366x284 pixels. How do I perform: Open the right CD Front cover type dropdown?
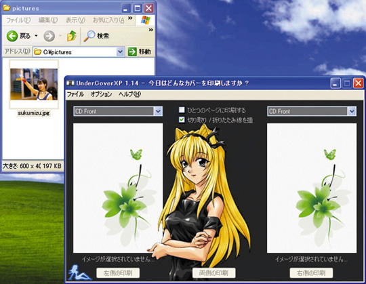click(352, 111)
